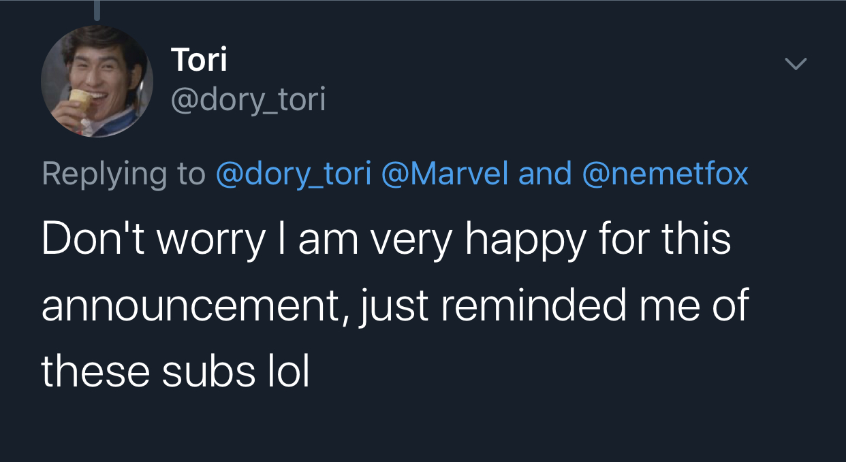This screenshot has height=462, width=846.
Task: Visit the @Marvel mention link
Action: (445, 174)
